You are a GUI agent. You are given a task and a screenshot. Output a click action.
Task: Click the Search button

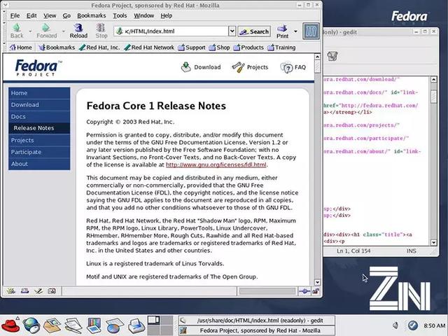(x=254, y=31)
